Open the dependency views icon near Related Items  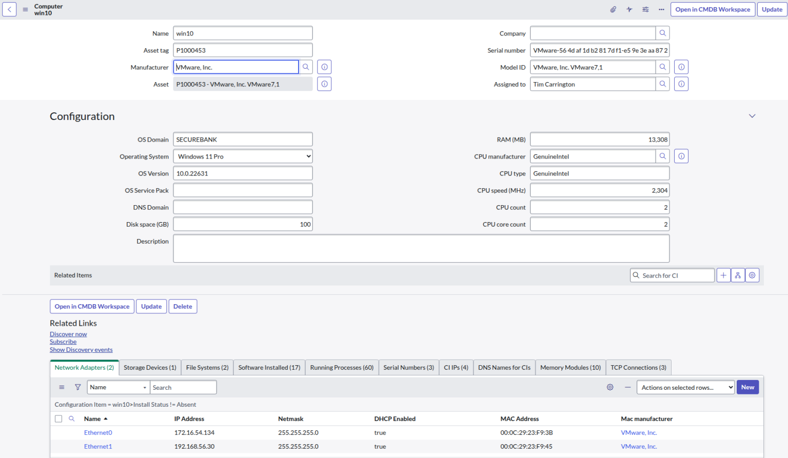coord(738,275)
